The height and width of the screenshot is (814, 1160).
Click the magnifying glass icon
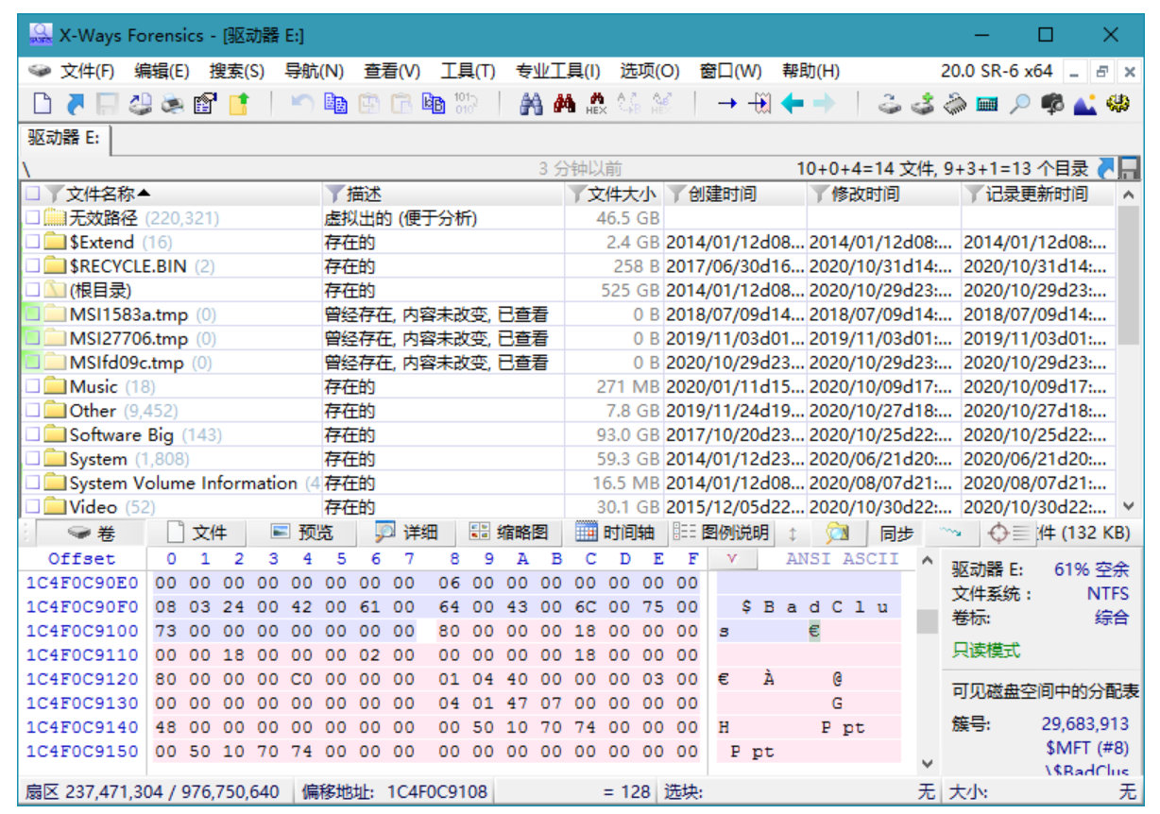(1019, 105)
